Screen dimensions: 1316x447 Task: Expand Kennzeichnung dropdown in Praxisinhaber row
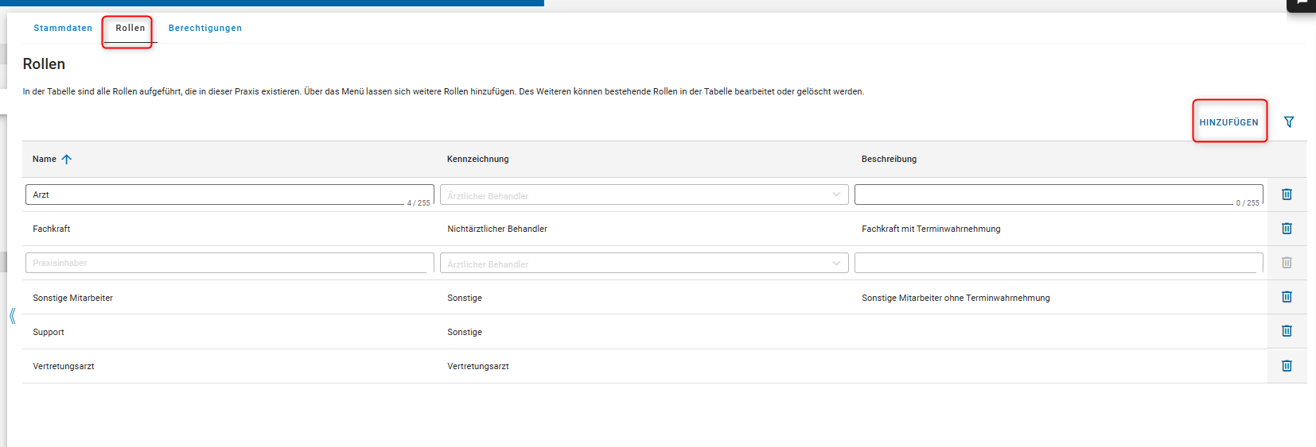[x=835, y=264]
